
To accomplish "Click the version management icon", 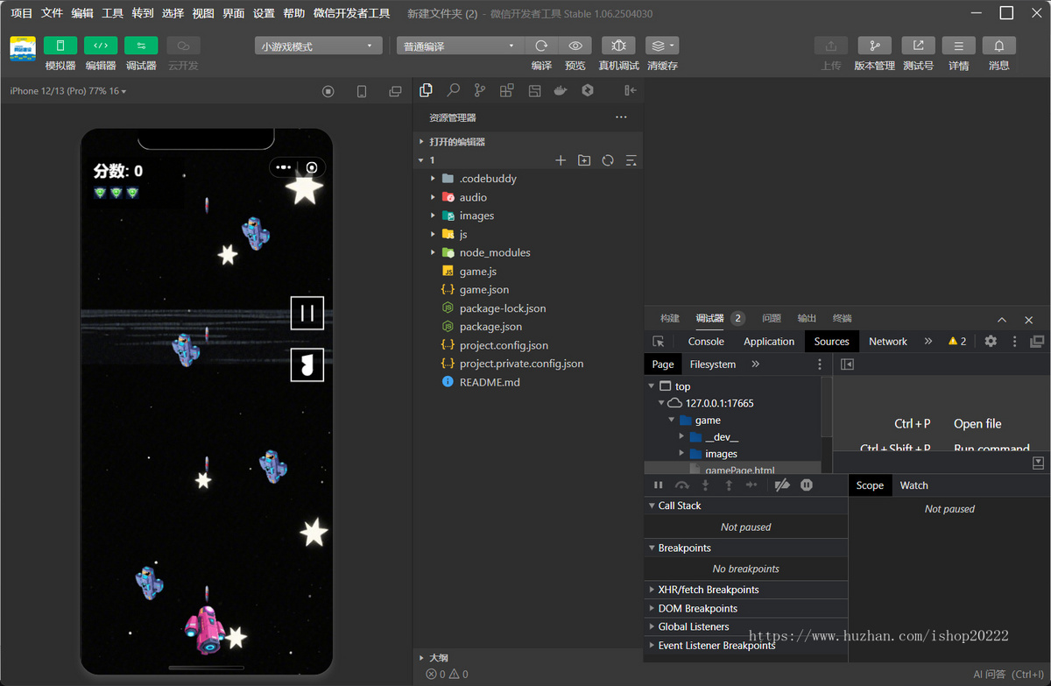I will point(874,46).
